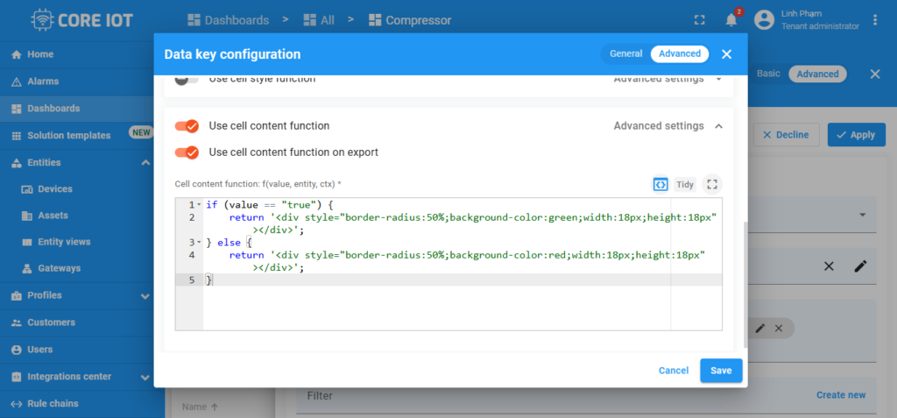The width and height of the screenshot is (897, 418).
Task: Click the CORE IOT logo
Action: click(x=81, y=21)
